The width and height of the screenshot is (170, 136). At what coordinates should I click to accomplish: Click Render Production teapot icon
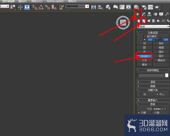click(x=157, y=7)
